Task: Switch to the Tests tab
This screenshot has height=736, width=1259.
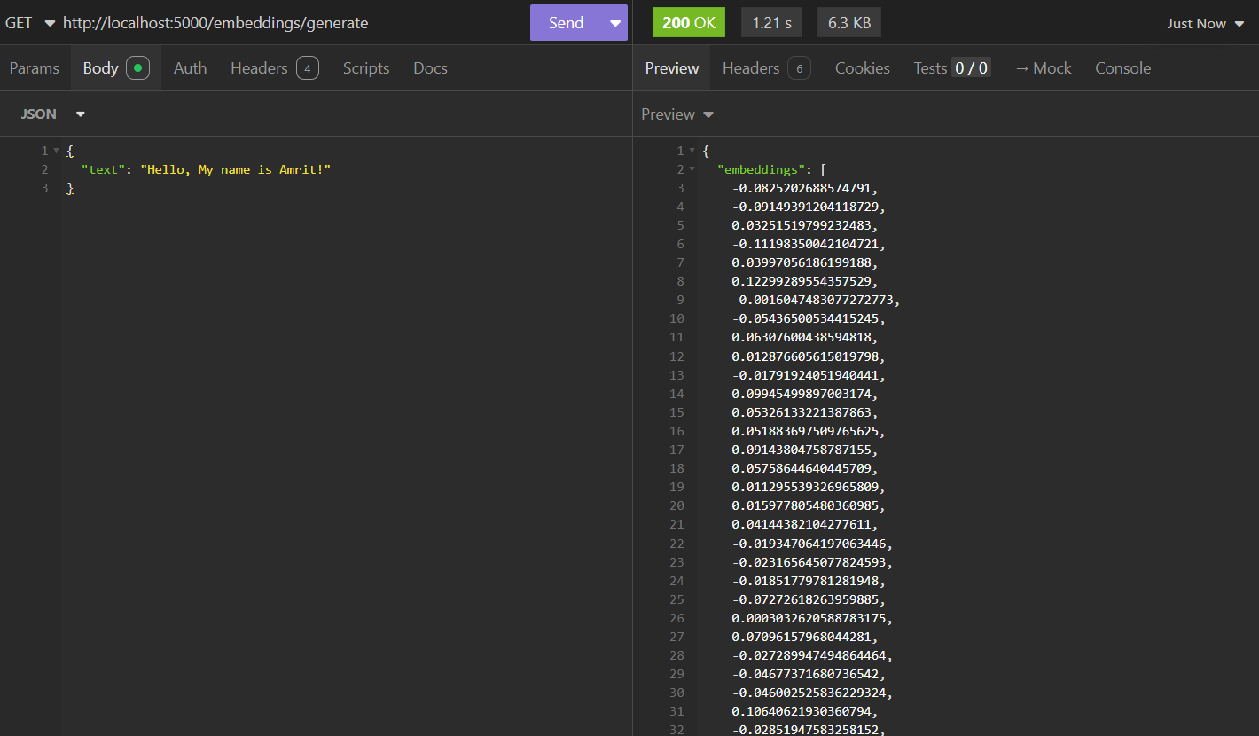Action: point(951,68)
